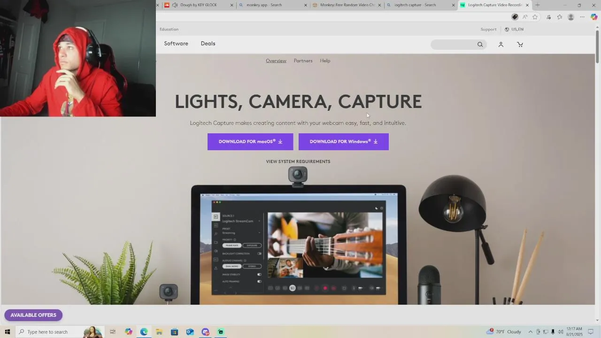Click the search magnifier icon on Logitech site

click(x=480, y=45)
